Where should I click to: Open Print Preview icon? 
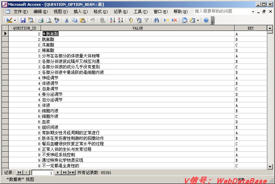(49, 20)
